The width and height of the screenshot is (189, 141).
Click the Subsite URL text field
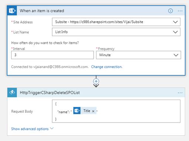pyautogui.click(x=116, y=22)
